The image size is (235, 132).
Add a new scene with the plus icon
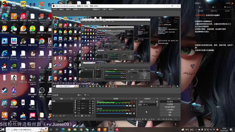53,116
